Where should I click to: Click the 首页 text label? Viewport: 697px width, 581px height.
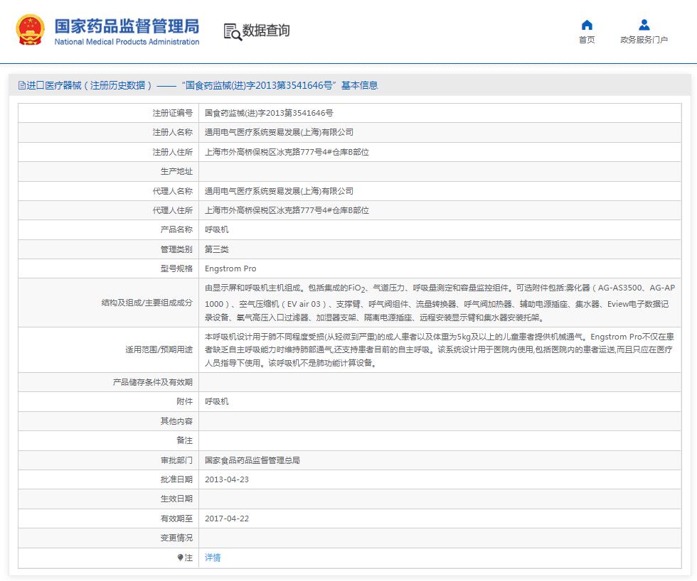point(586,40)
